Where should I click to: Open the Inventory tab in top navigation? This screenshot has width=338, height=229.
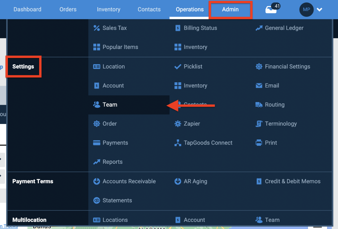(109, 9)
